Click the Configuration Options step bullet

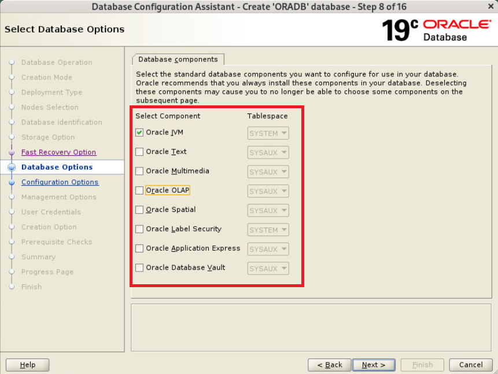(x=12, y=182)
